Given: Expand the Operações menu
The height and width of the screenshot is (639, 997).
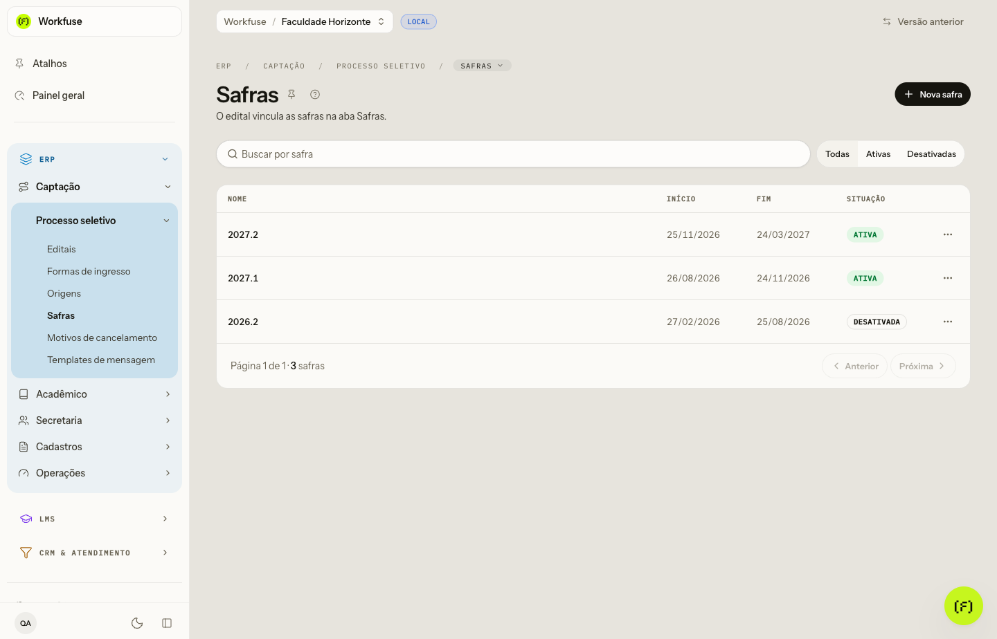Looking at the screenshot, I should pos(94,473).
